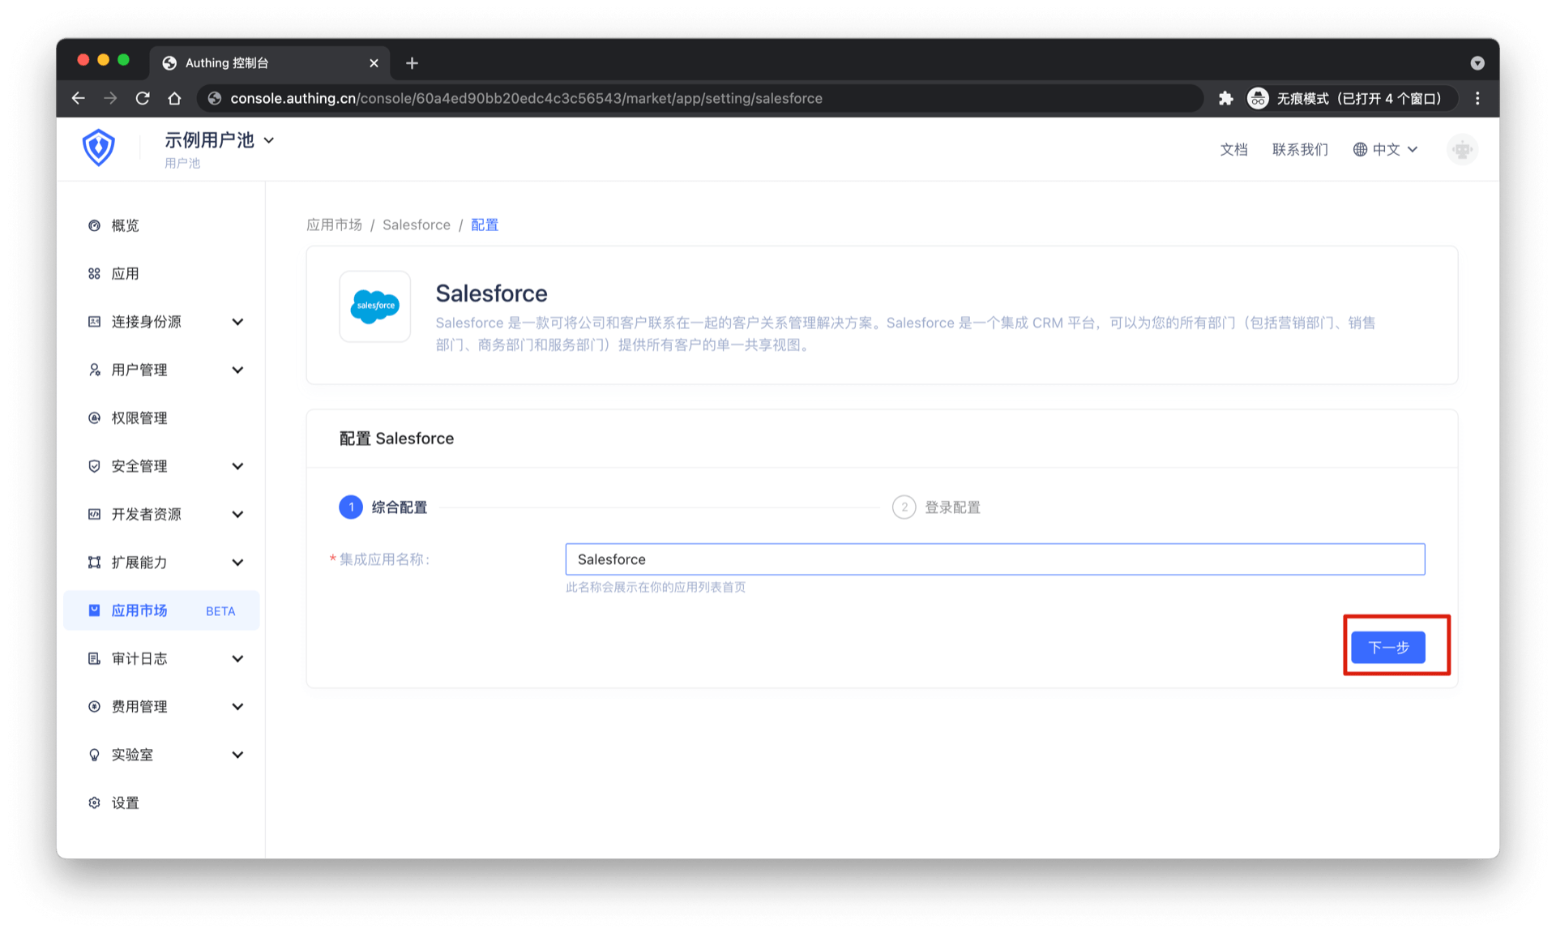Open the 概览 overview sidebar item
Image resolution: width=1556 pixels, height=933 pixels.
click(125, 225)
